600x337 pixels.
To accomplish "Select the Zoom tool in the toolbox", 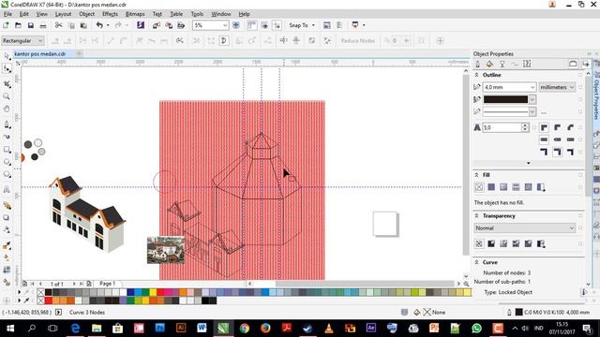I will click(x=7, y=96).
